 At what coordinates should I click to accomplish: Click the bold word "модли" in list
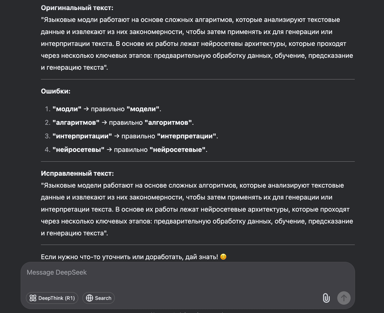pos(67,109)
